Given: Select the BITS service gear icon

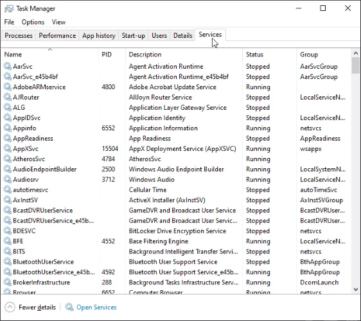Looking at the screenshot, I should pos(7,251).
